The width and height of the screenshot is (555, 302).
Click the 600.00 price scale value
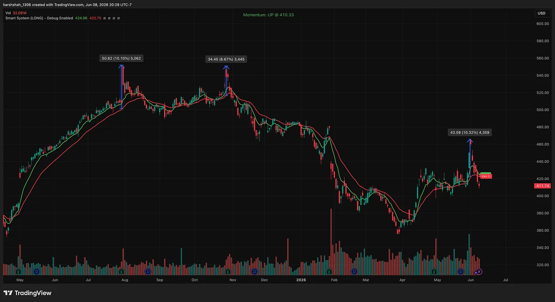click(x=542, y=24)
